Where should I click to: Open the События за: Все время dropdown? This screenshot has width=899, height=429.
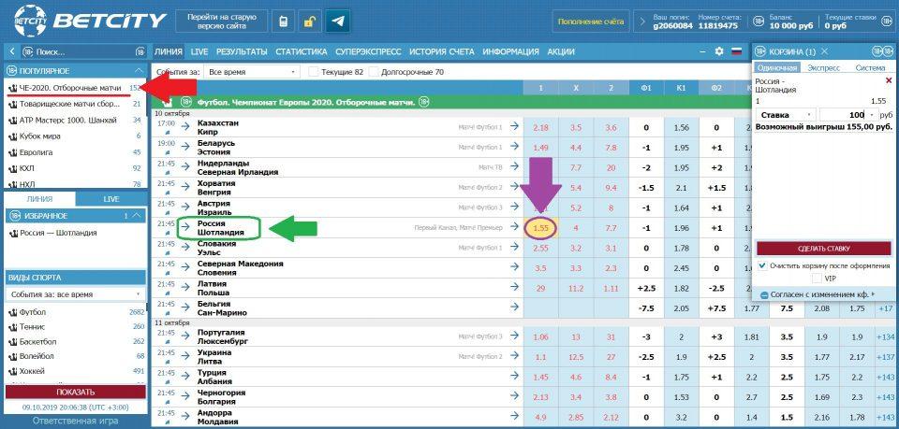point(251,72)
